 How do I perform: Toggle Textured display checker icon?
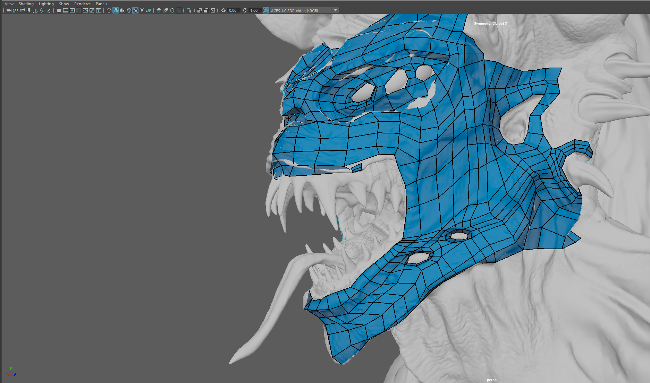coord(135,10)
